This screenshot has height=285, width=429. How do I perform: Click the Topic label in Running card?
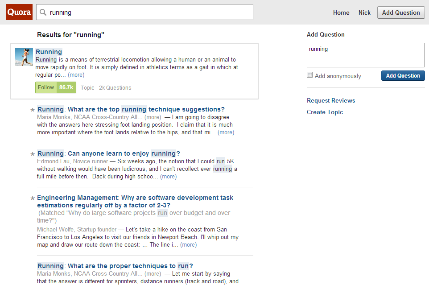(87, 88)
